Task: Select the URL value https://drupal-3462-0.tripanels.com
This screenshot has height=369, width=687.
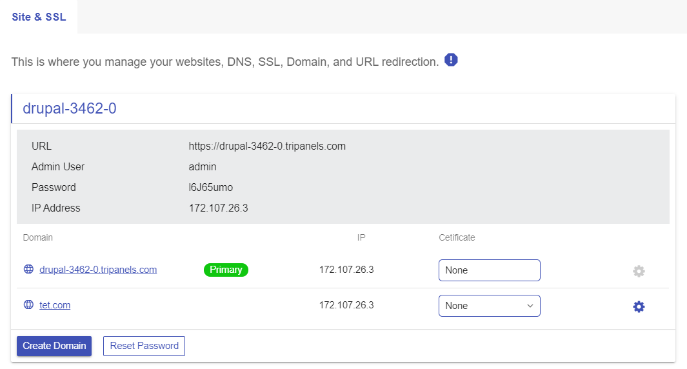Action: [267, 146]
